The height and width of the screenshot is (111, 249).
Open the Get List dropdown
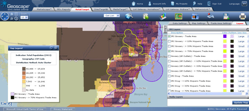[x=112, y=16]
